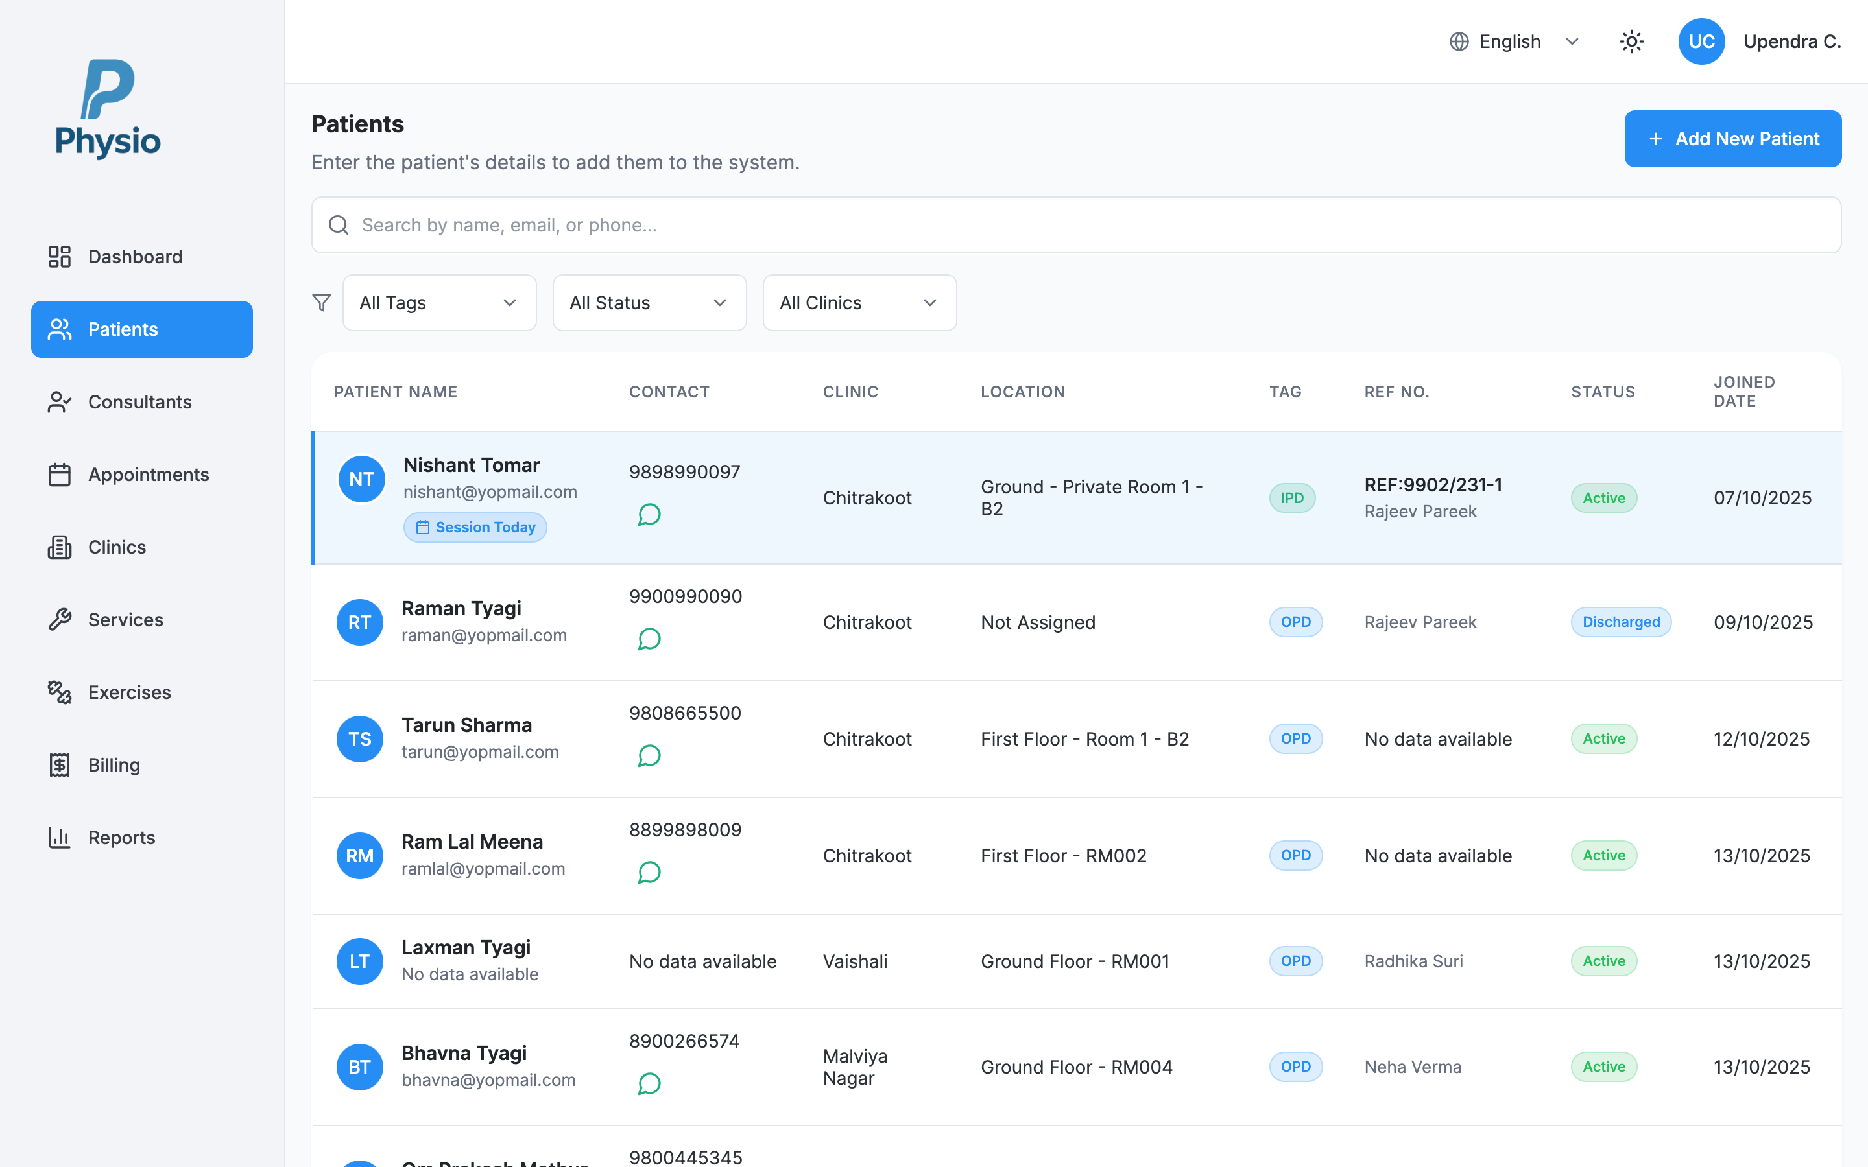Screen dimensions: 1868x1167
Task: Switch to the Billing section
Action: coord(113,764)
